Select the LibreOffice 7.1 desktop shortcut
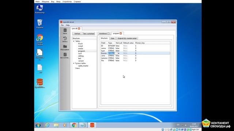The image size is (234, 131). click(40, 55)
